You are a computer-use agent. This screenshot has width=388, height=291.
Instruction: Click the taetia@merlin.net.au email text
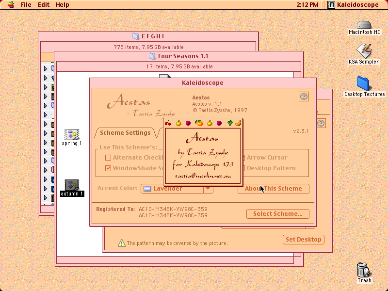click(203, 176)
